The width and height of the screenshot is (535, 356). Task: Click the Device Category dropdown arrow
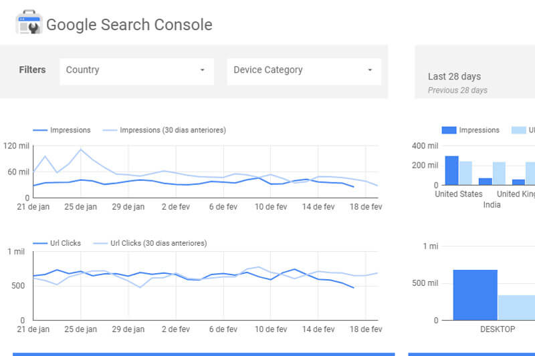tap(370, 70)
